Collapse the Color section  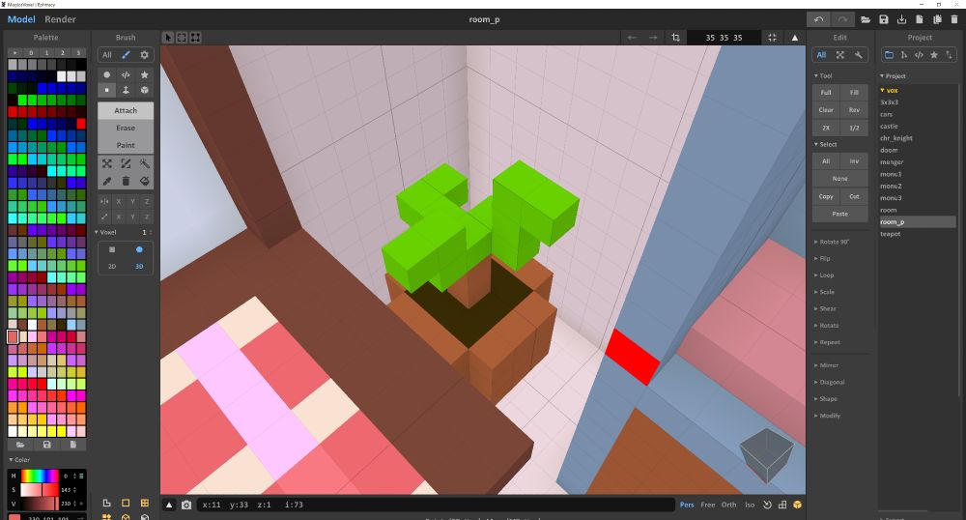pos(19,460)
